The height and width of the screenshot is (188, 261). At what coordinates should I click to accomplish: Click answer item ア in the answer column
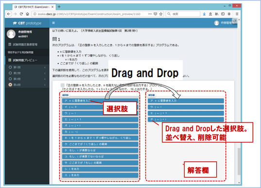click(x=186, y=101)
